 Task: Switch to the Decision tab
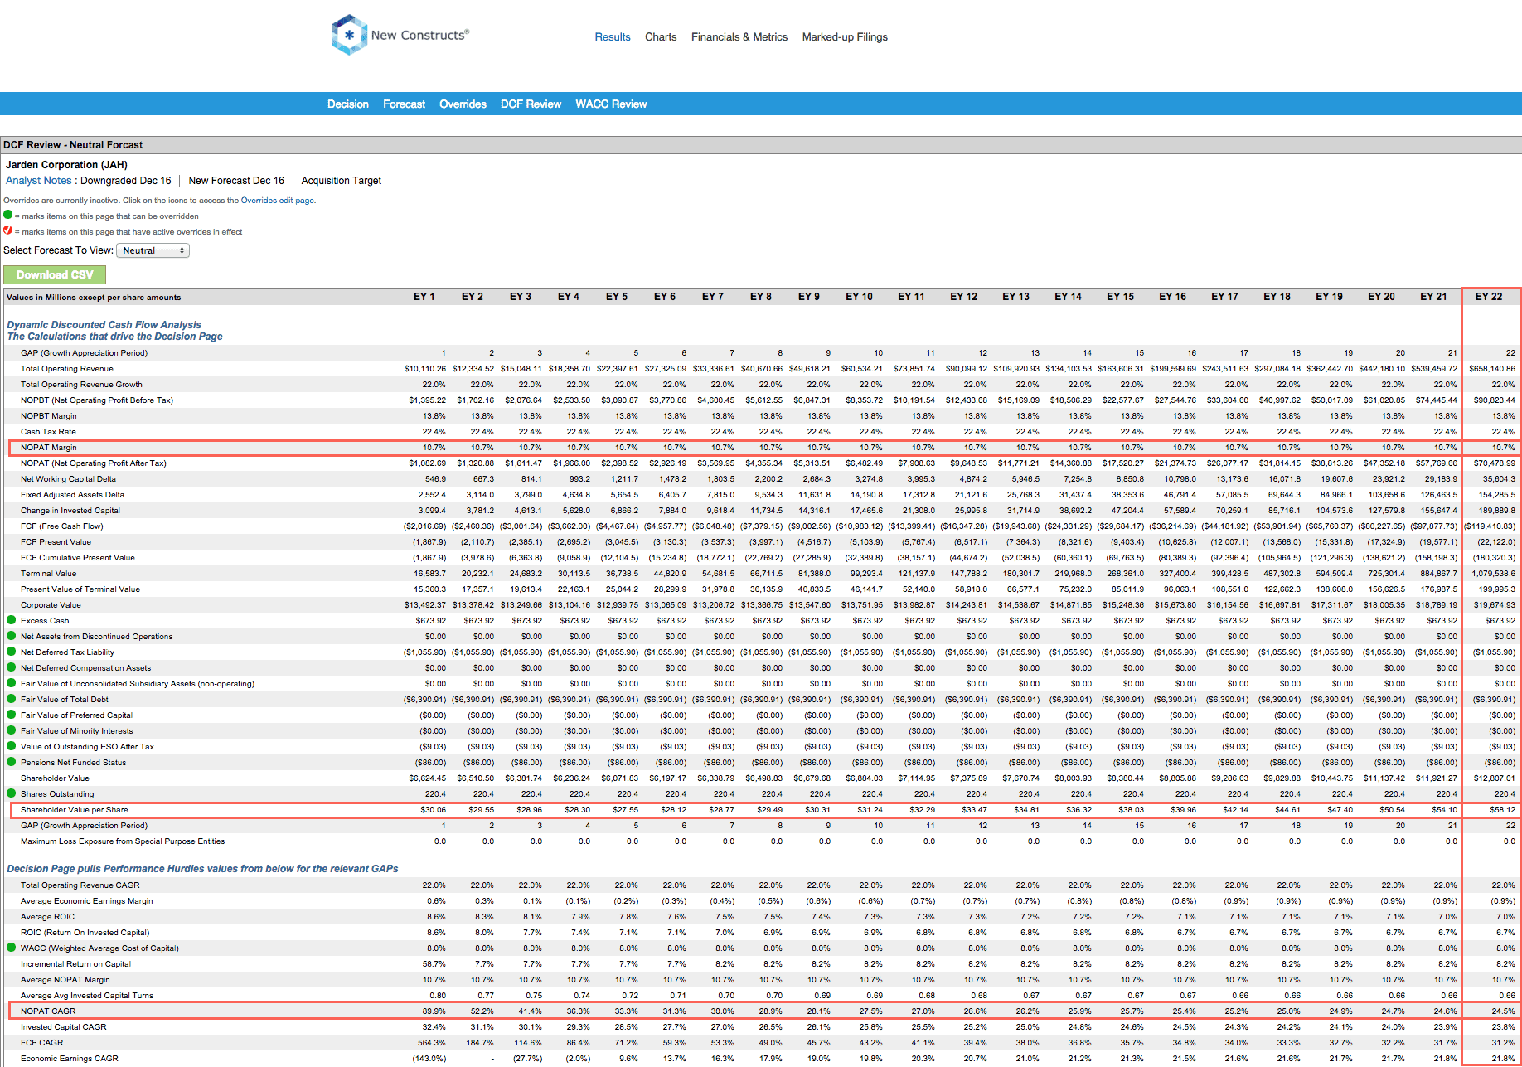coord(348,104)
